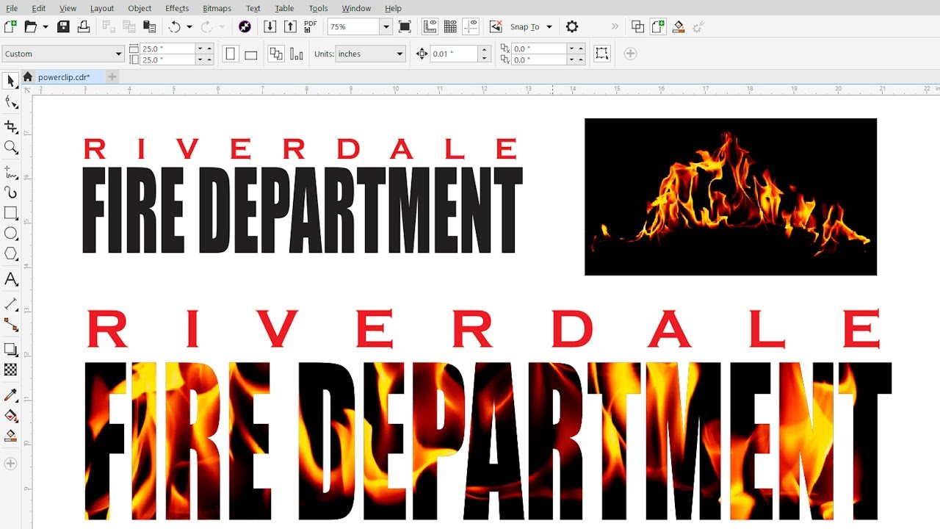The image size is (940, 529).
Task: Select the Crop tool
Action: click(x=10, y=126)
